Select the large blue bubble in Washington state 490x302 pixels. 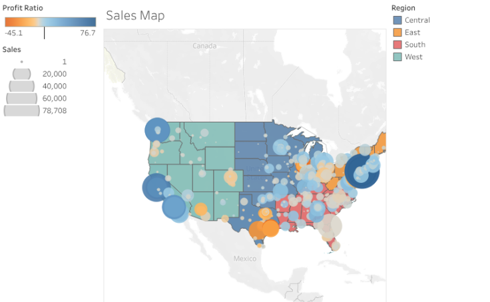(x=158, y=130)
